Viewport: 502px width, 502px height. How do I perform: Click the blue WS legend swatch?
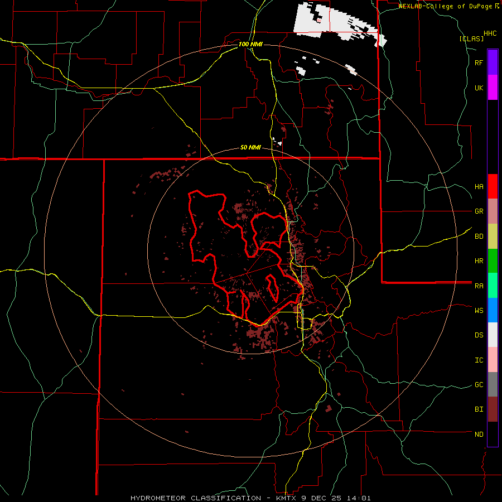click(x=493, y=310)
